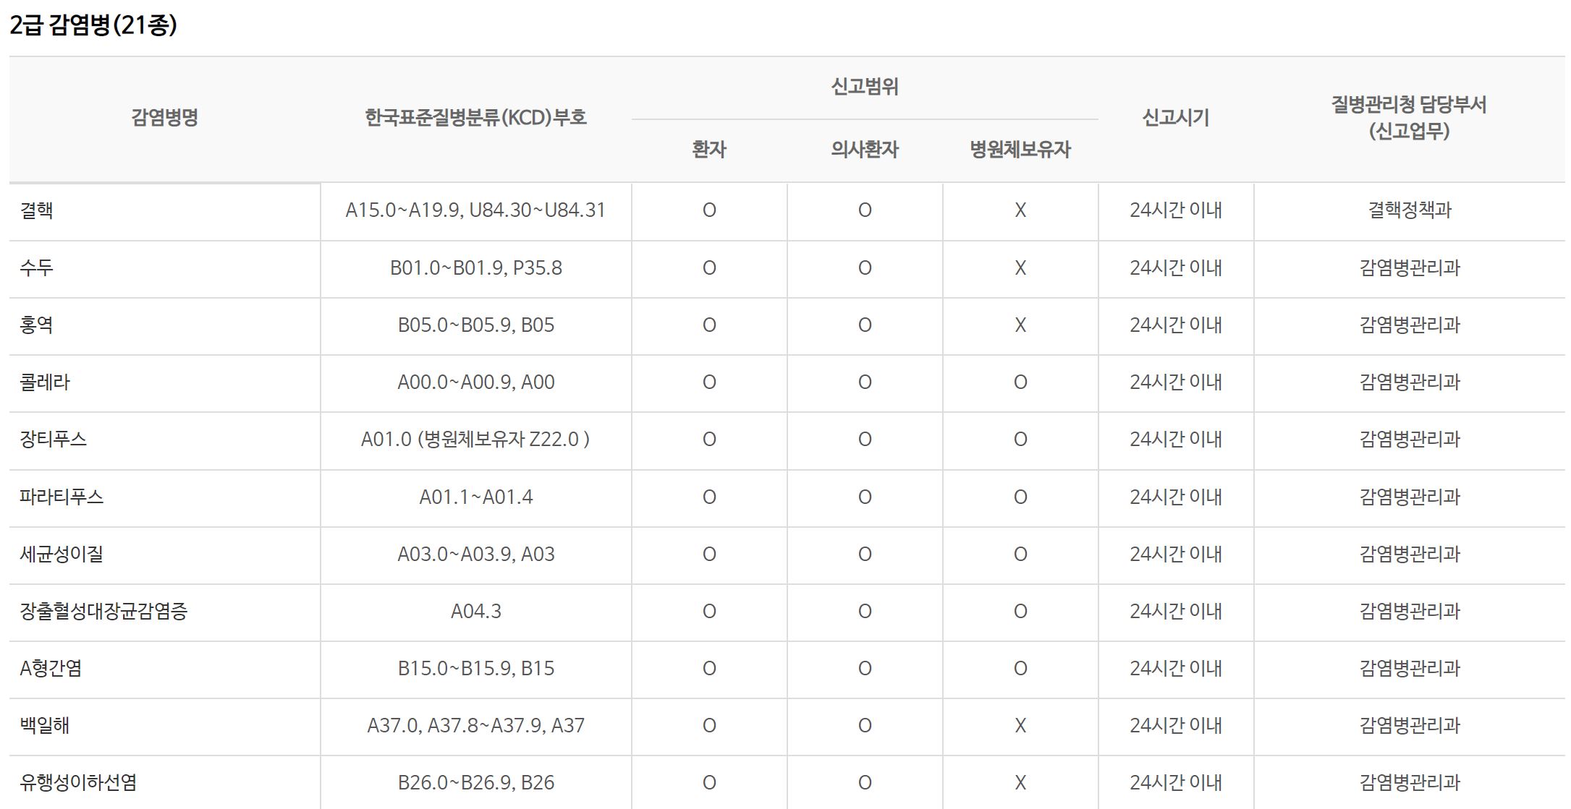The image size is (1571, 809).
Task: Select 장출혈성대장균감염증 disease name
Action: [103, 611]
